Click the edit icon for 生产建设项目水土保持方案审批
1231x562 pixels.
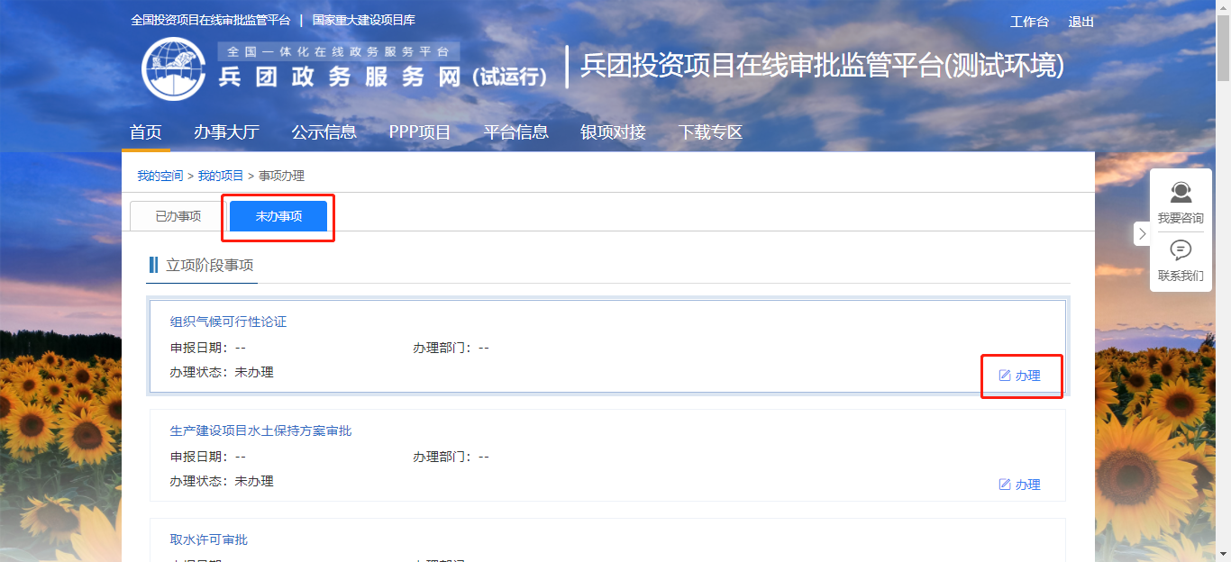(x=1005, y=485)
